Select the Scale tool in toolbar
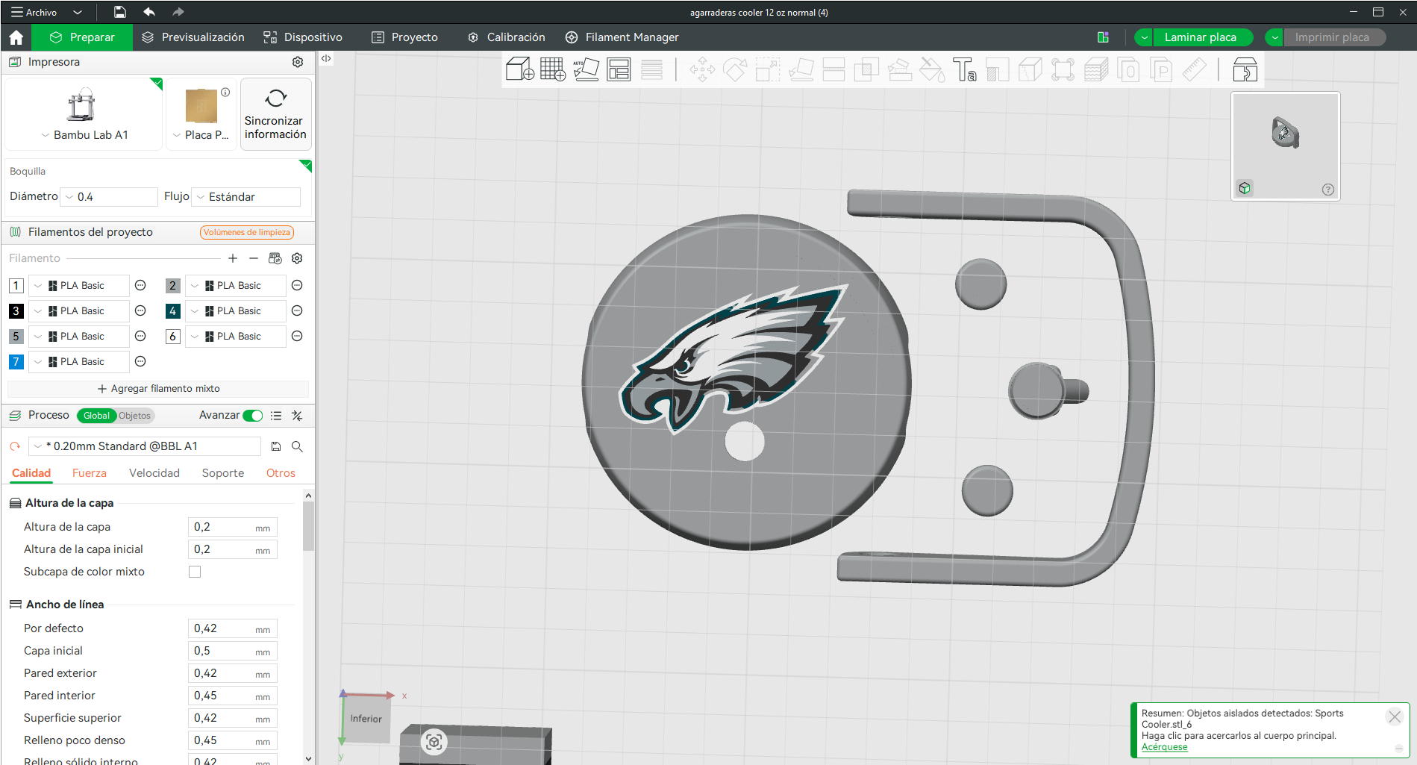Viewport: 1417px width, 765px height. point(768,69)
